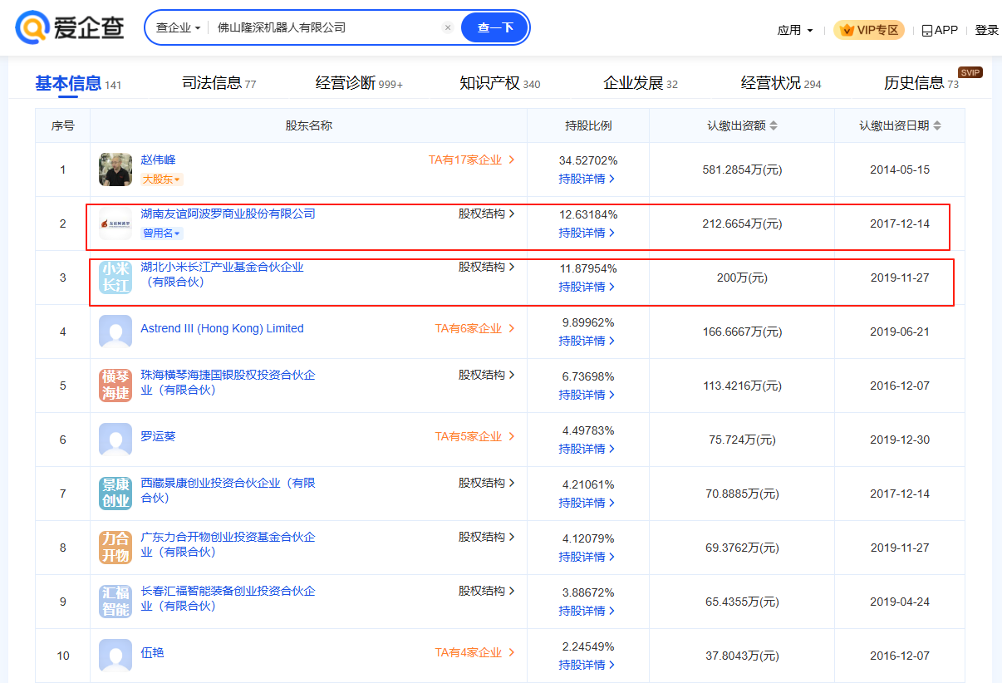Switch to the 基本信息 tab

coord(78,83)
